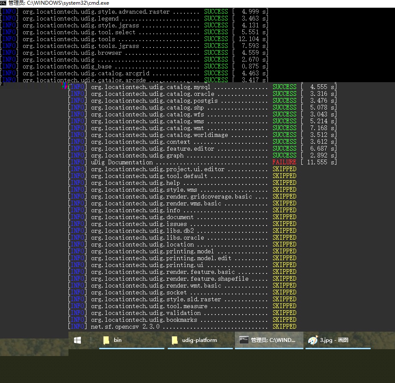Click org.locationtech.udig.style.jgrass line
This screenshot has height=383, width=395.
pos(134,25)
